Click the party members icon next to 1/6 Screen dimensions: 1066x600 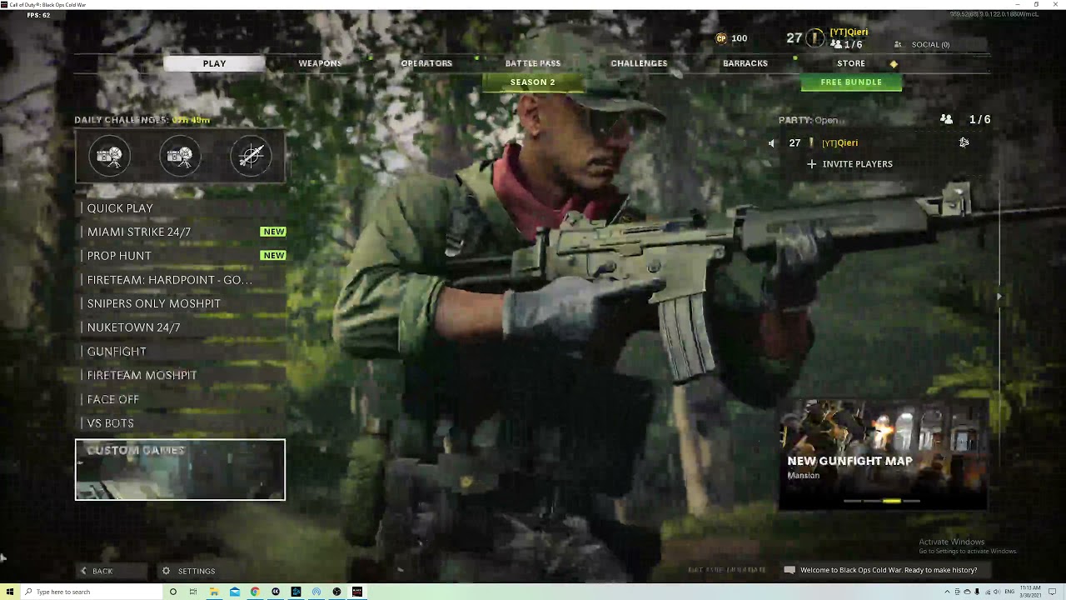(x=946, y=120)
